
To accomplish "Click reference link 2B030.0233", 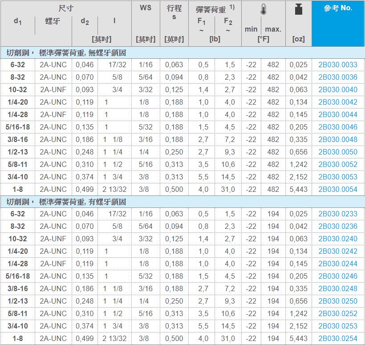I will [x=338, y=214].
